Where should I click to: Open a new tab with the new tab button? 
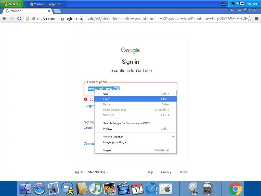tap(57, 11)
